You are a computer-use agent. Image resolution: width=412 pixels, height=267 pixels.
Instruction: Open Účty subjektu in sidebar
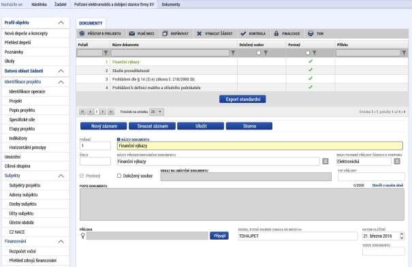(21, 213)
